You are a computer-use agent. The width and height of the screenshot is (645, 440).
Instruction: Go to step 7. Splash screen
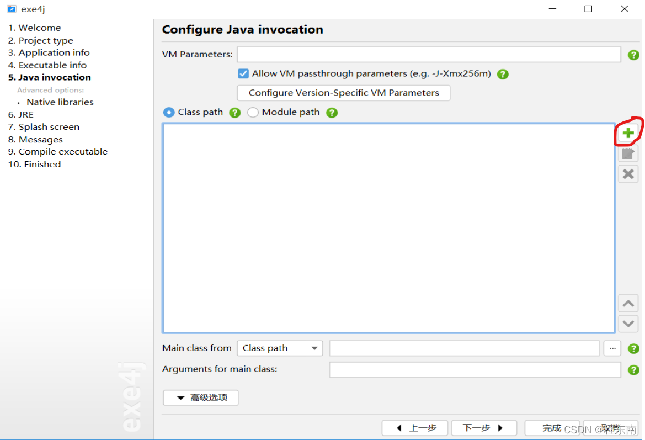point(44,127)
